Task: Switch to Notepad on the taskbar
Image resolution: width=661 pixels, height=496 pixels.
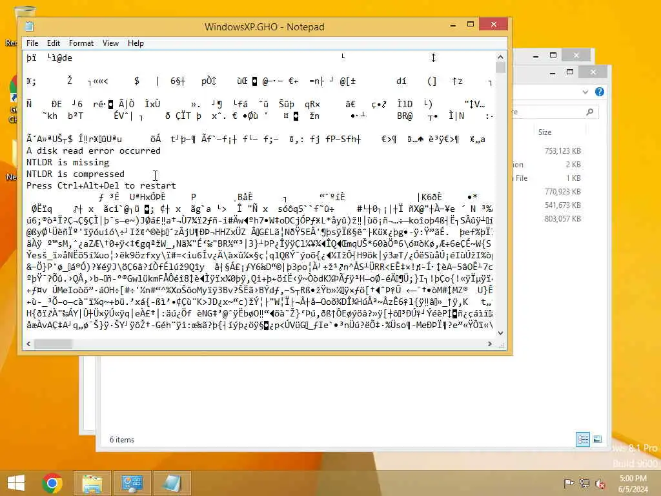Action: coord(172,483)
